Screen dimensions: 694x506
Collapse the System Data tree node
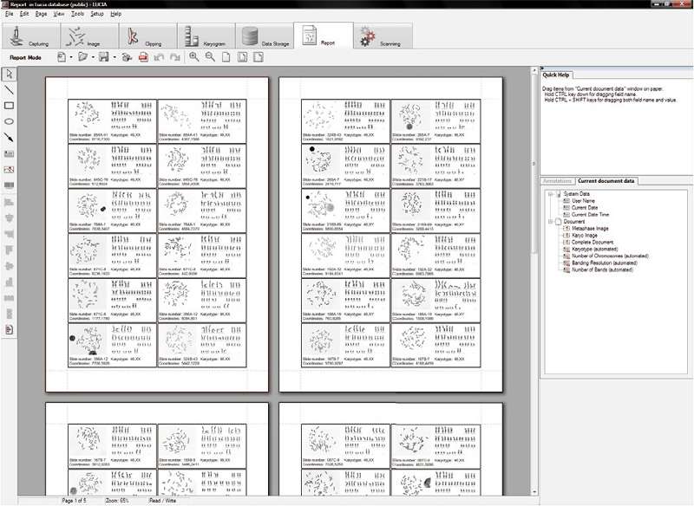pyautogui.click(x=551, y=194)
